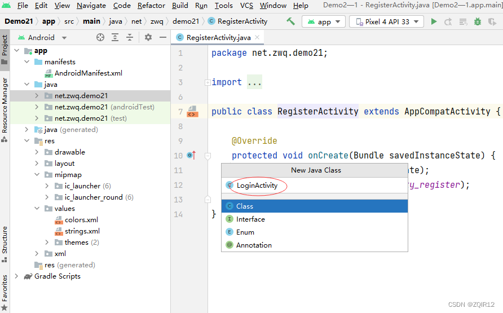Open Project panel gear settings
503x313 pixels.
tap(148, 38)
